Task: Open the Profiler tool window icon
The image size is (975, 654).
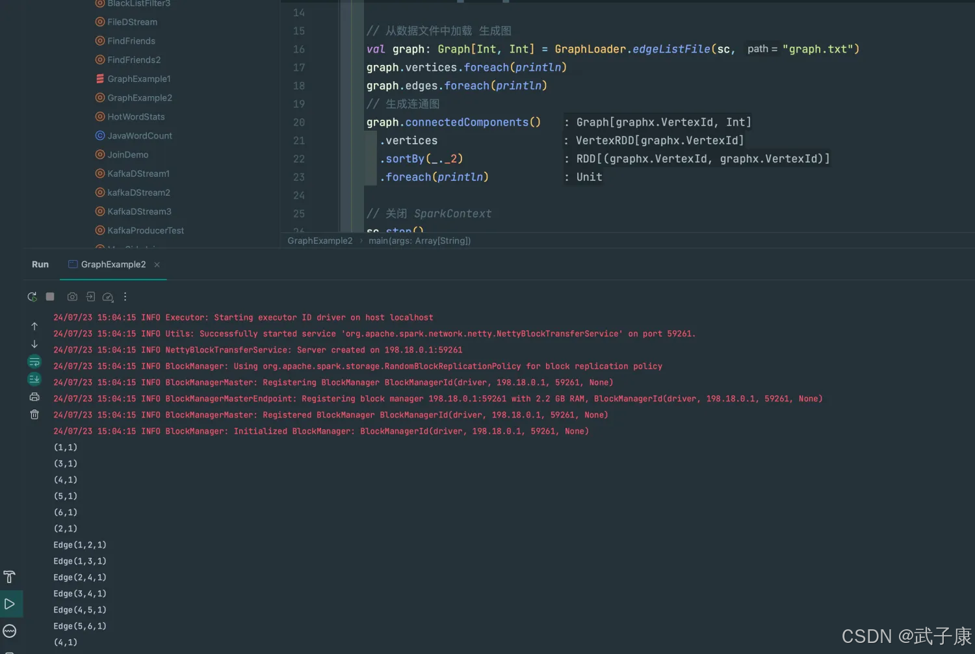Action: tap(10, 631)
